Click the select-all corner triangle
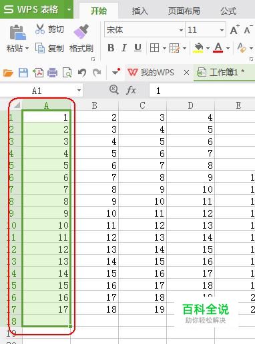The width and height of the screenshot is (255, 344). pos(17,105)
